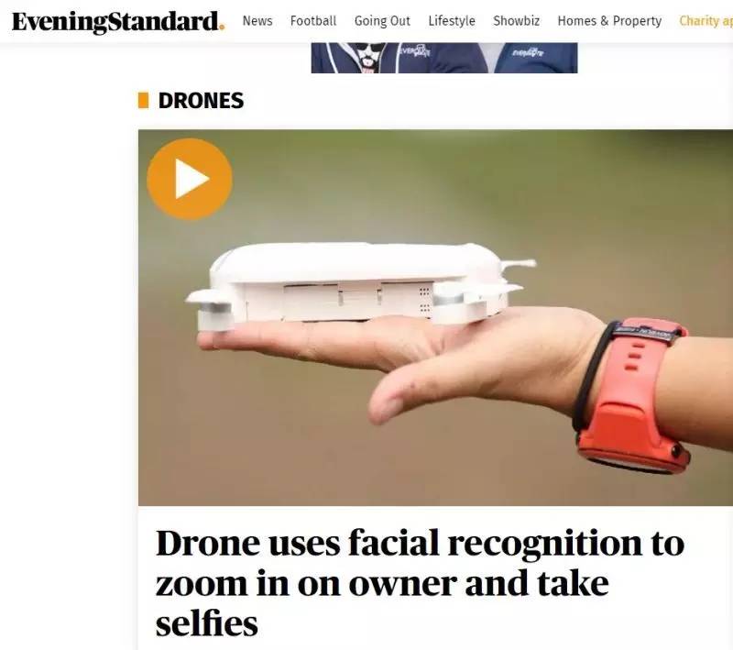Image resolution: width=733 pixels, height=650 pixels.
Task: Visit the Showbiz section
Action: tap(516, 21)
